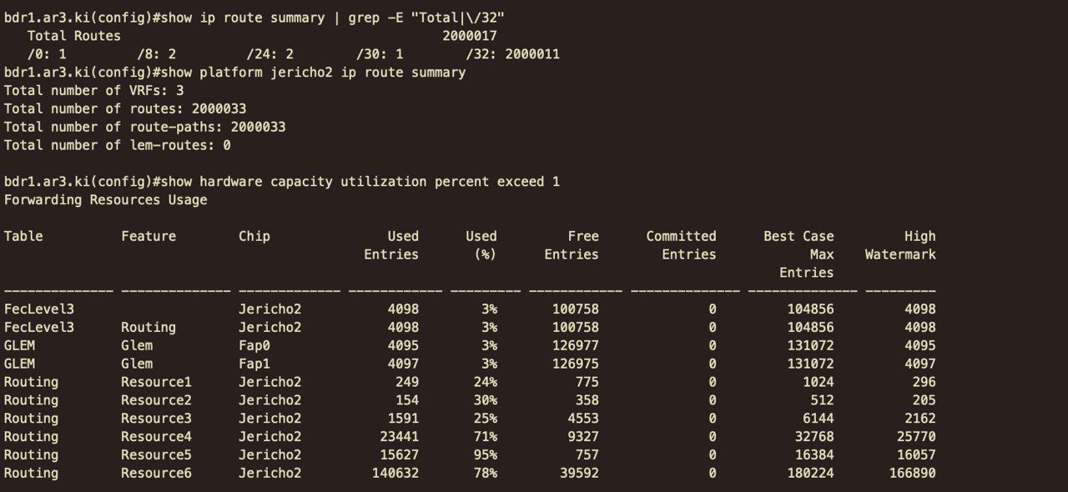1068x492 pixels.
Task: Select the 'Resource1' feature cell
Action: pos(156,382)
